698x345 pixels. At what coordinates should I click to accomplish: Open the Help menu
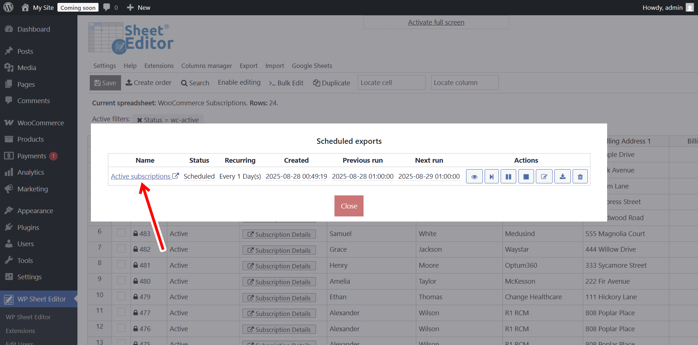[x=130, y=66]
